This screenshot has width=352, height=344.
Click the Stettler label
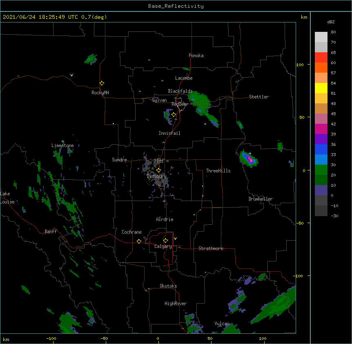259,97
